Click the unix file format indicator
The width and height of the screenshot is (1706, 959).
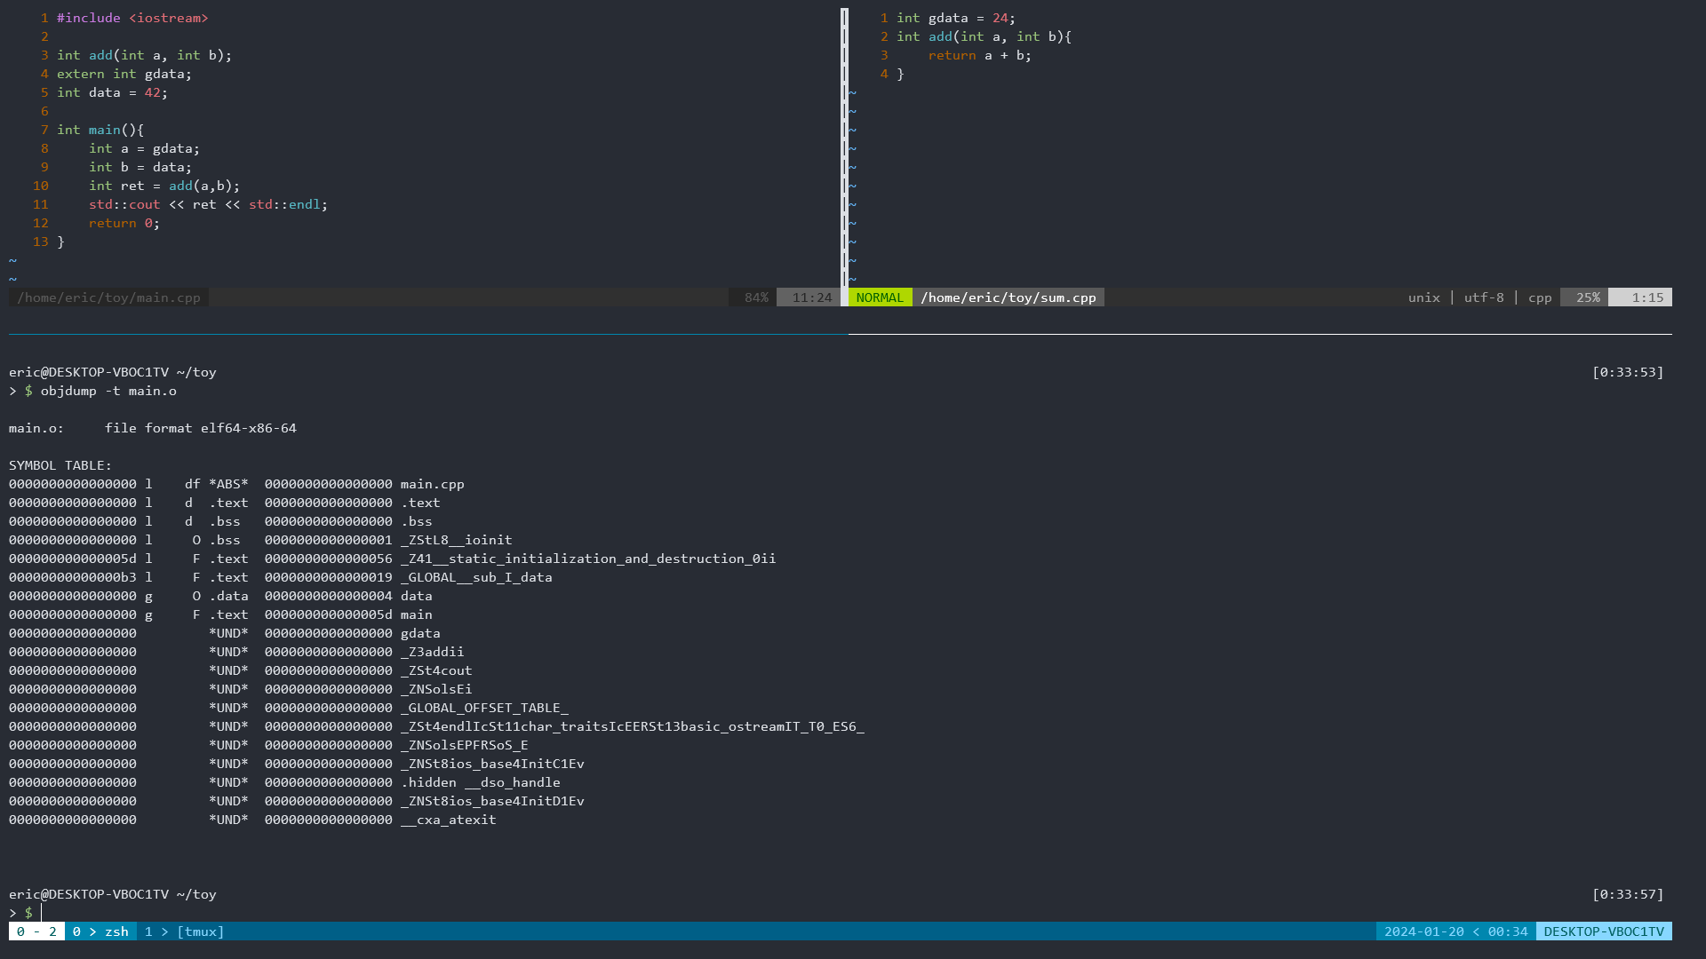(x=1424, y=297)
